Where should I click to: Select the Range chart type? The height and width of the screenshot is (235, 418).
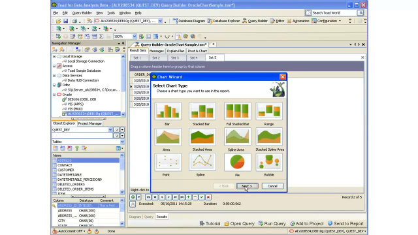269,111
